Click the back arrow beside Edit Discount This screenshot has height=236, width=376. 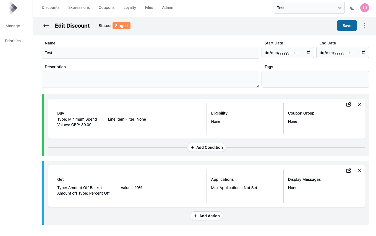[x=46, y=26]
